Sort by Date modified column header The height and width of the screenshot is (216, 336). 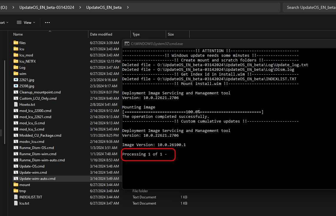coord(109,34)
